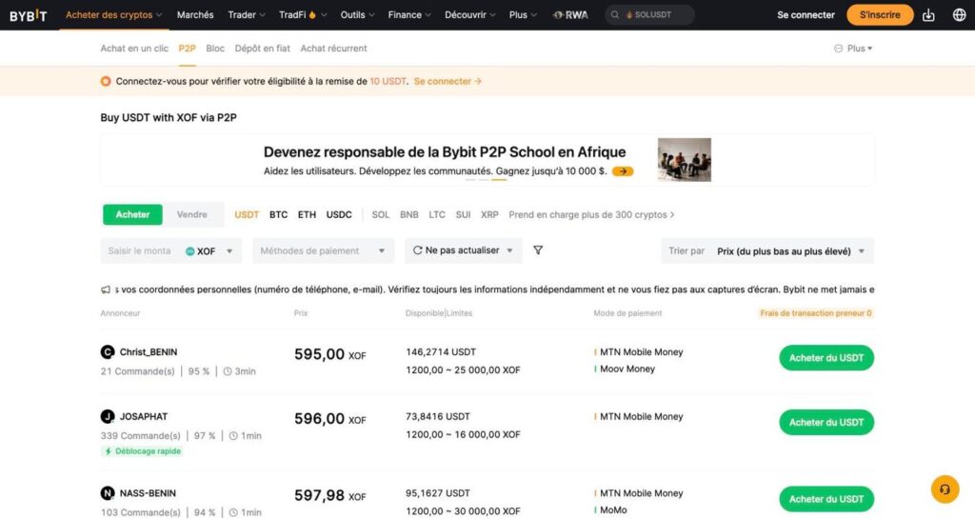Click the orange rebate notice icon
The height and width of the screenshot is (519, 975).
coord(106,81)
